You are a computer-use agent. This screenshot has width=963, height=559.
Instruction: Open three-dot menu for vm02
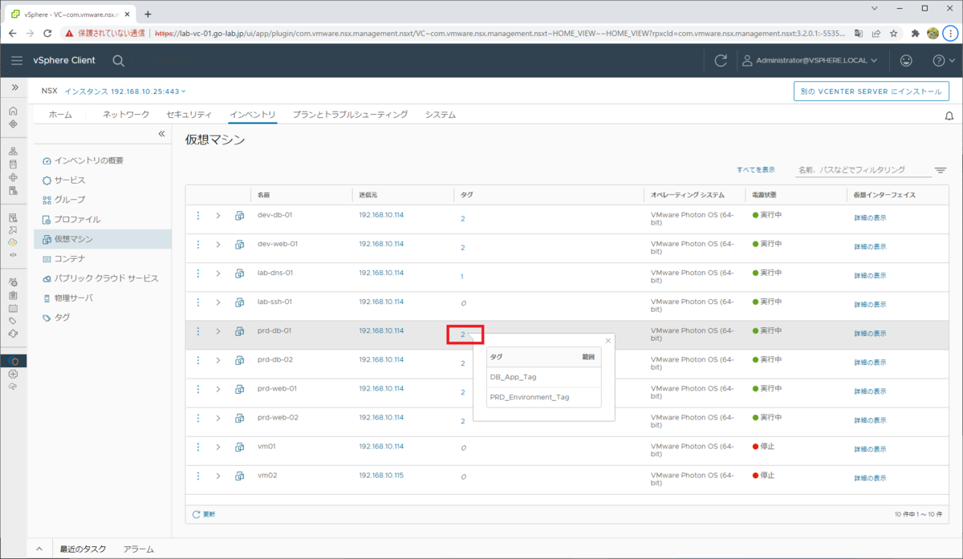198,476
